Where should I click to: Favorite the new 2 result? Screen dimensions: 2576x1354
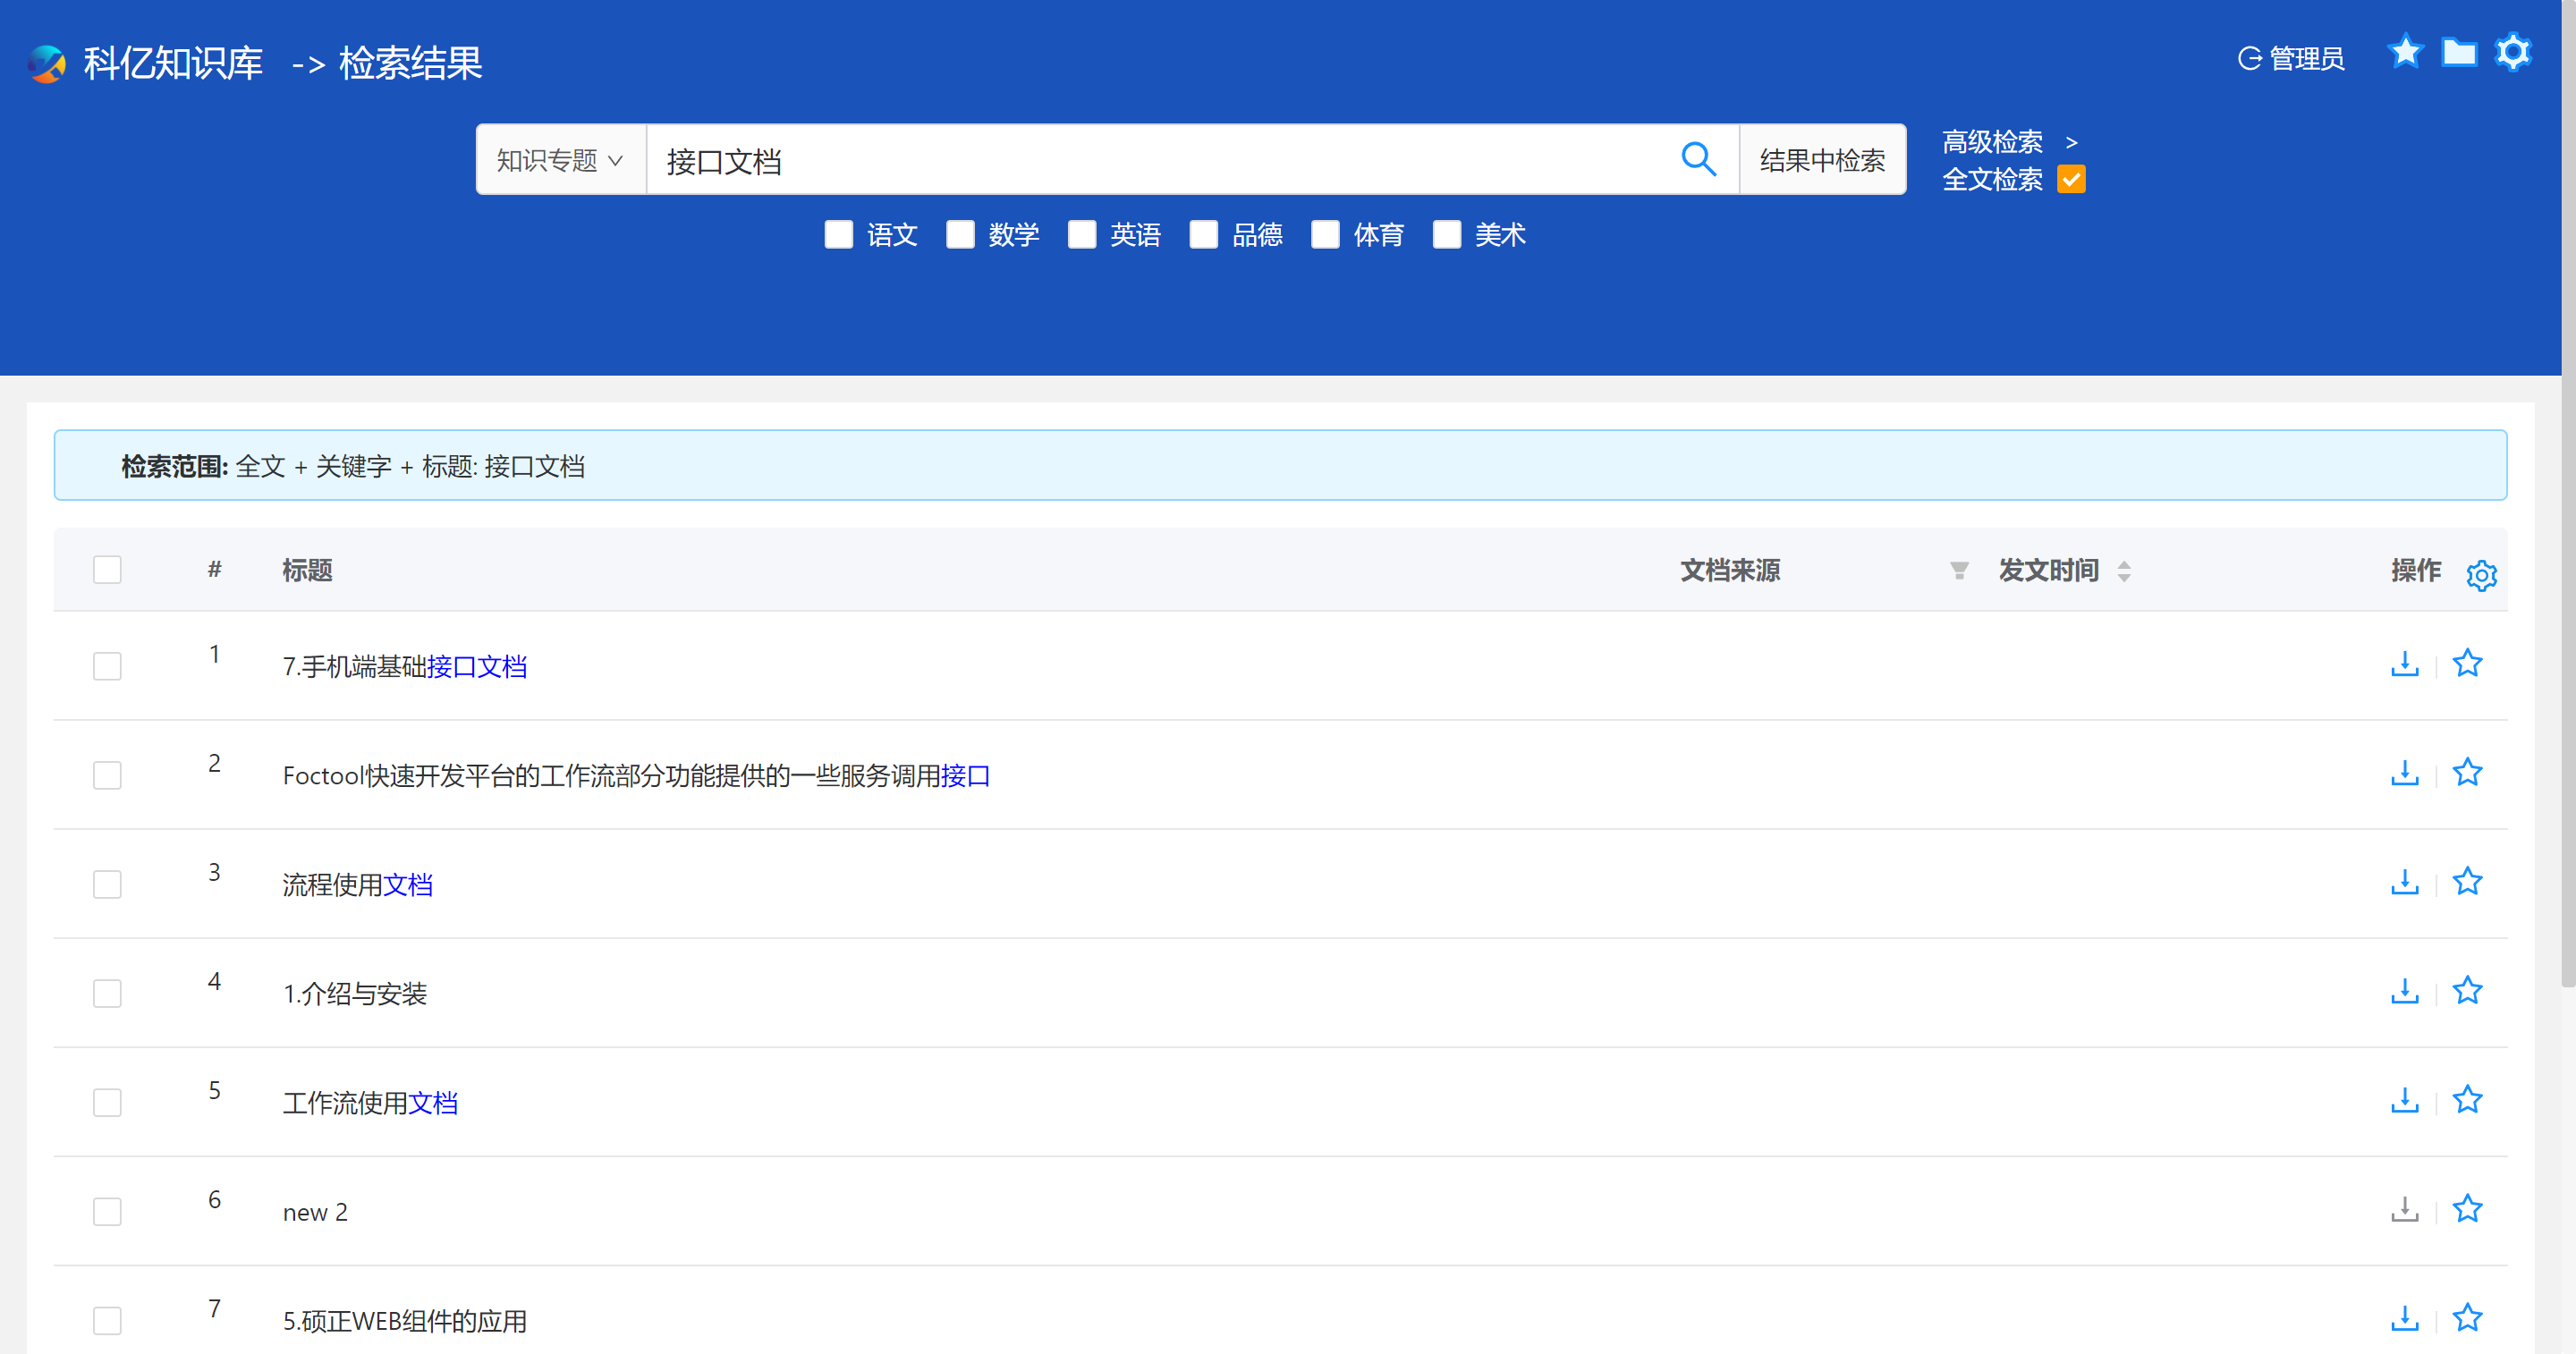click(x=2467, y=1209)
